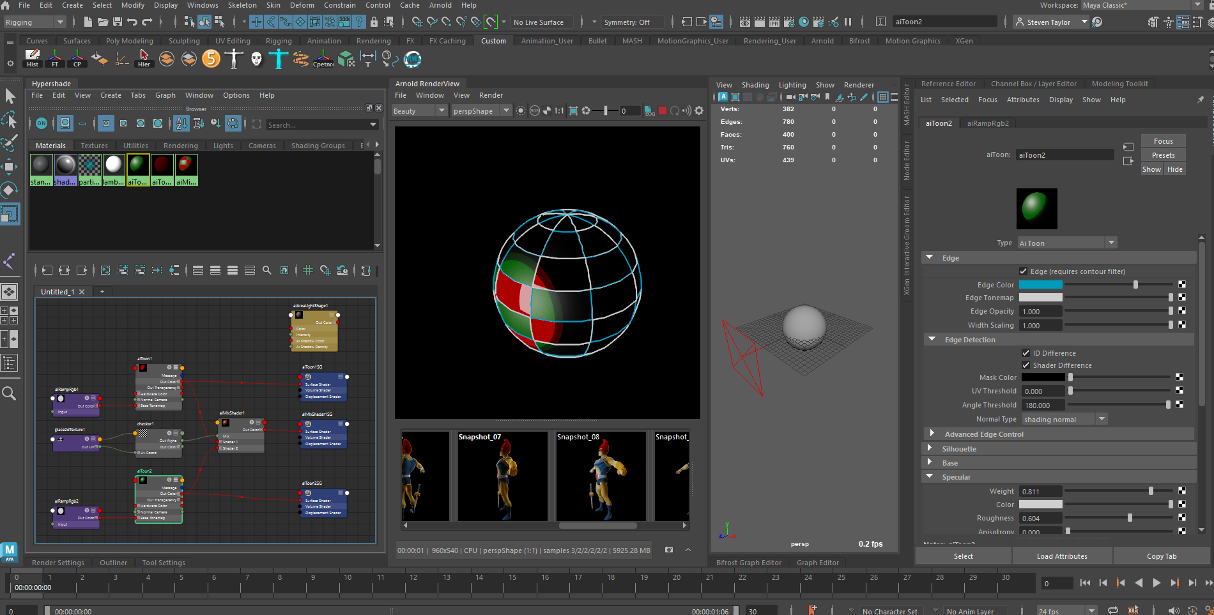Image resolution: width=1214 pixels, height=615 pixels.
Task: Select the Snapshot_07 thumbnail below the render
Action: pos(502,476)
